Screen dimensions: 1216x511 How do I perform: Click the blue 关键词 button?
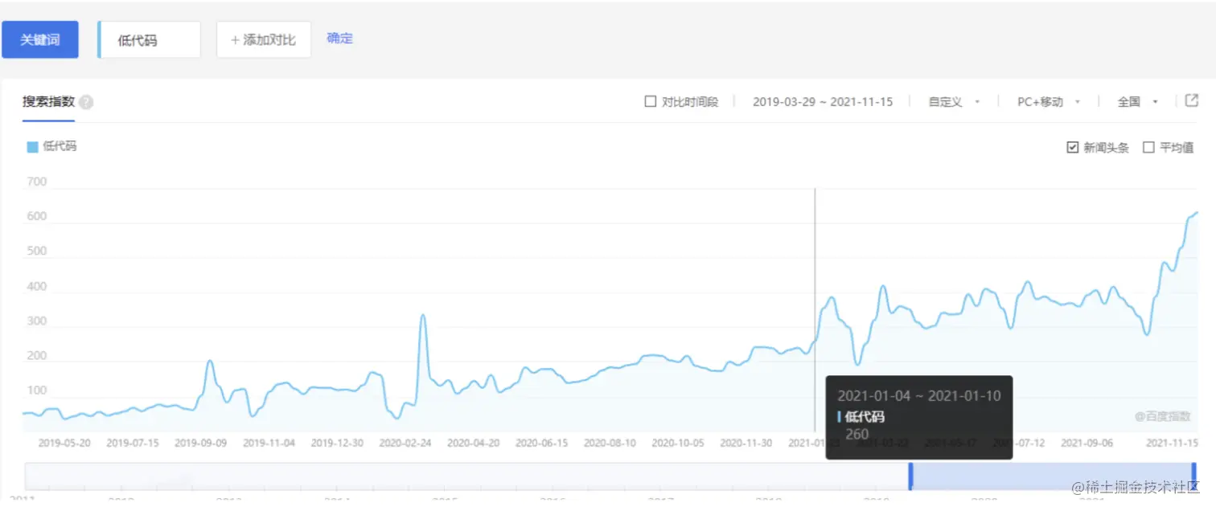40,40
